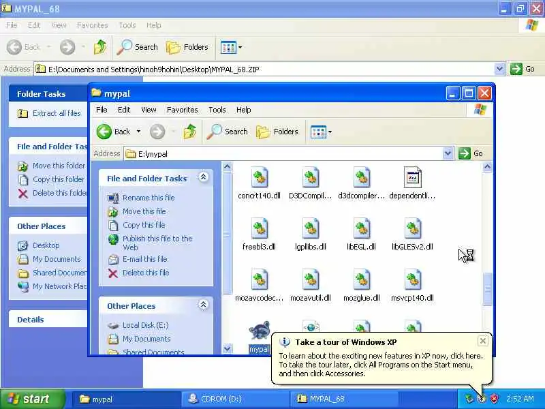Open address dropdown in mypal window
The height and width of the screenshot is (409, 545).
pos(448,153)
